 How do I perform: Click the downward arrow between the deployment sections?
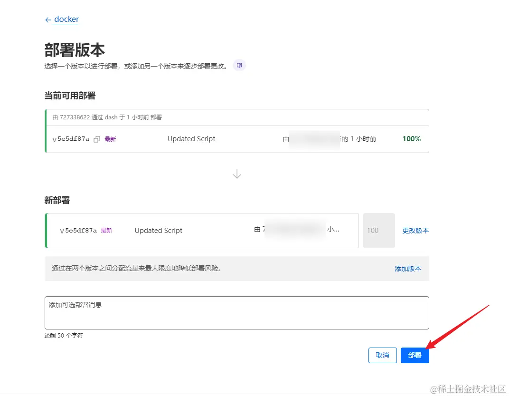coord(237,174)
